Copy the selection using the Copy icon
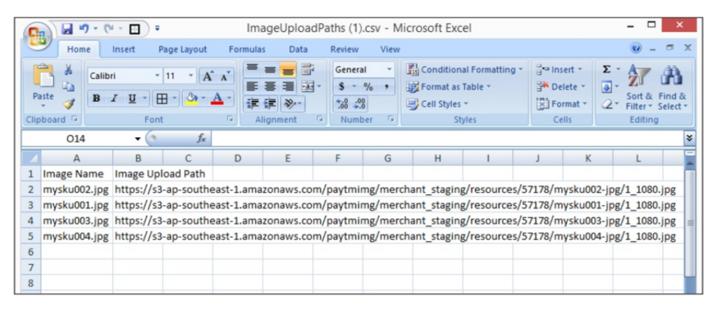This screenshot has width=722, height=316. [68, 87]
